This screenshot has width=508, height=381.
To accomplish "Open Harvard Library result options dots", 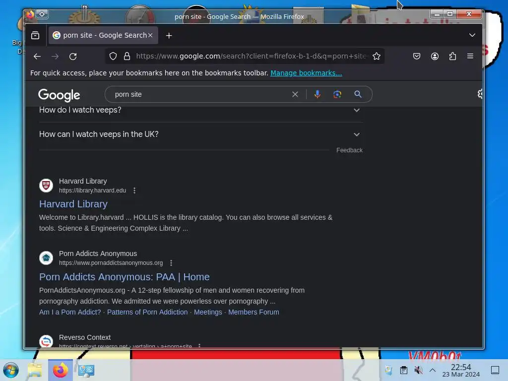I will tap(134, 190).
